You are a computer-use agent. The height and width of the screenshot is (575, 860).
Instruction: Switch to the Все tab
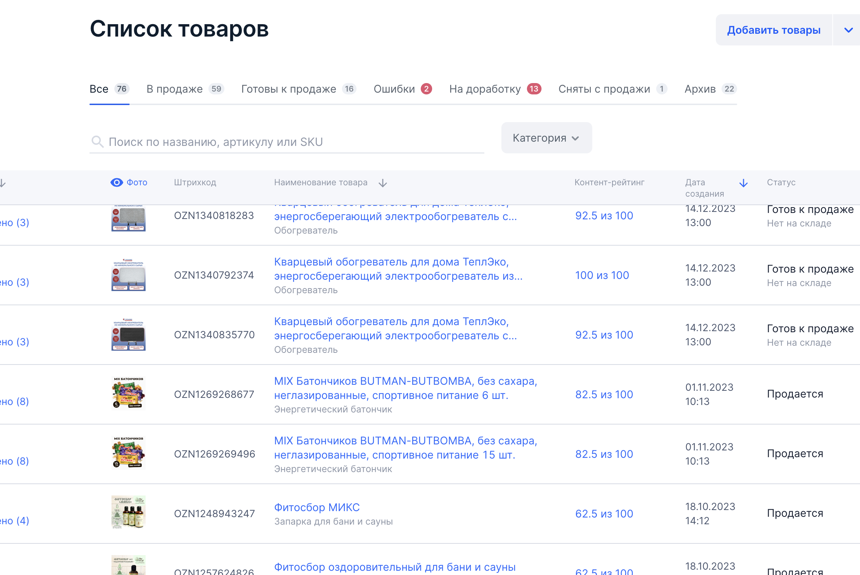109,89
